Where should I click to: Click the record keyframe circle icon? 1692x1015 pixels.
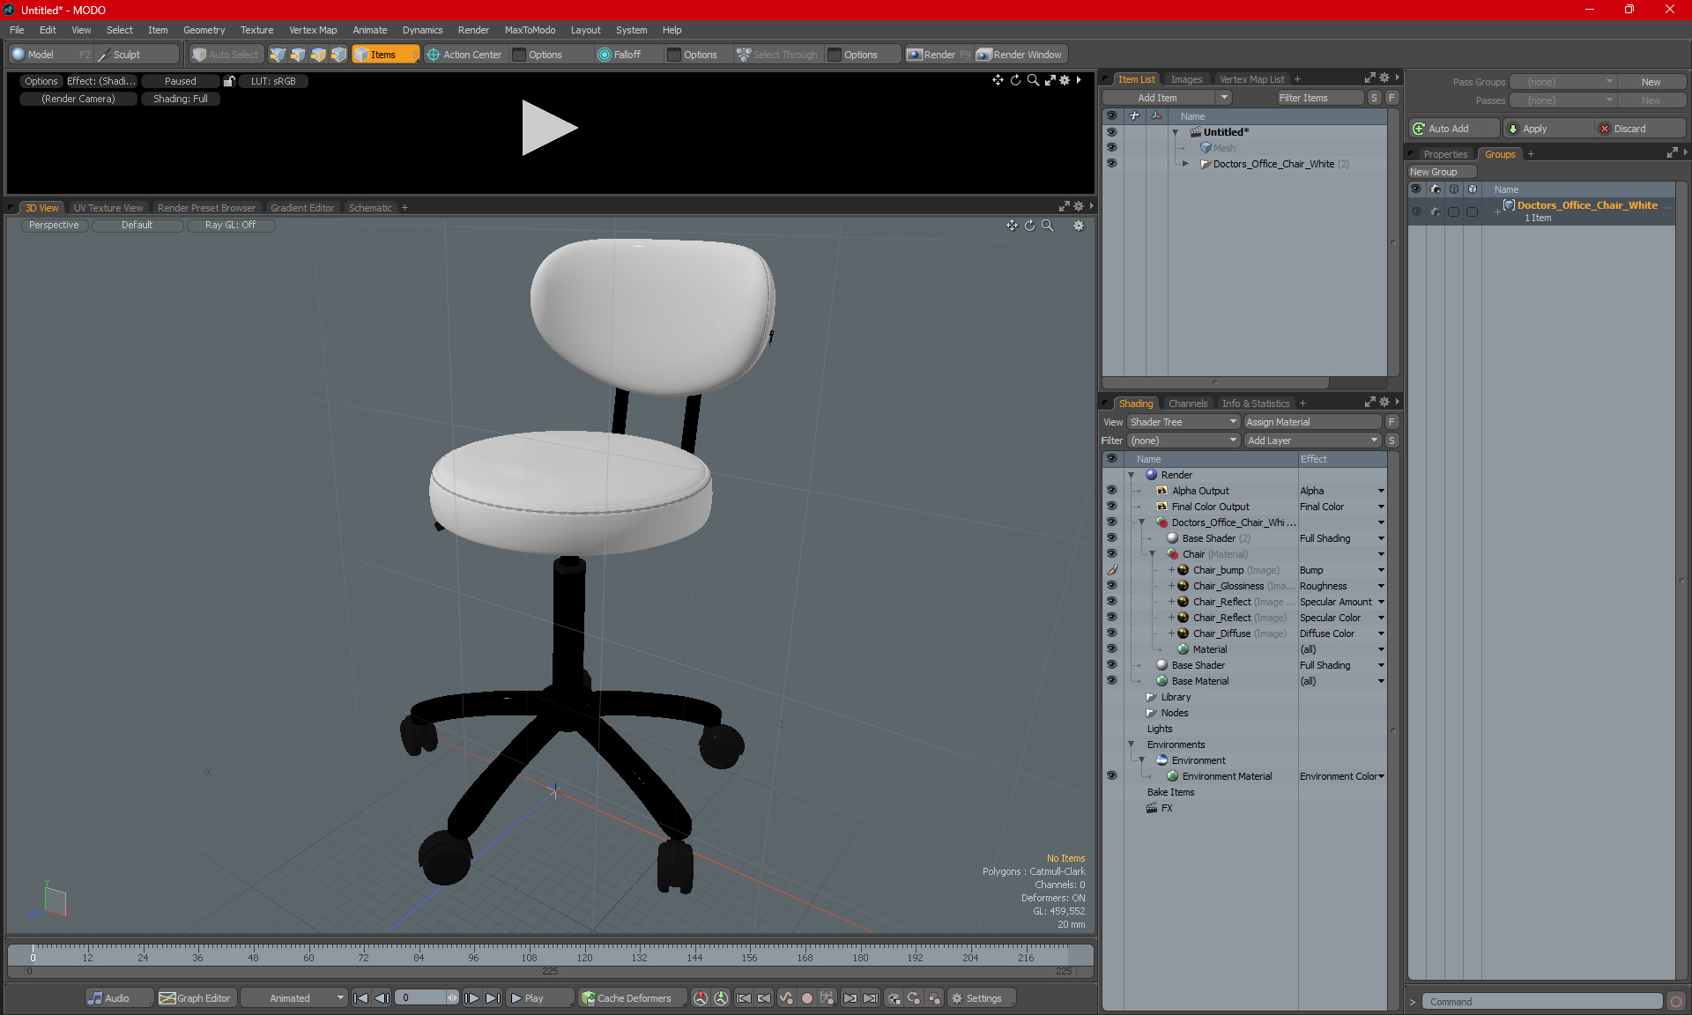(806, 998)
